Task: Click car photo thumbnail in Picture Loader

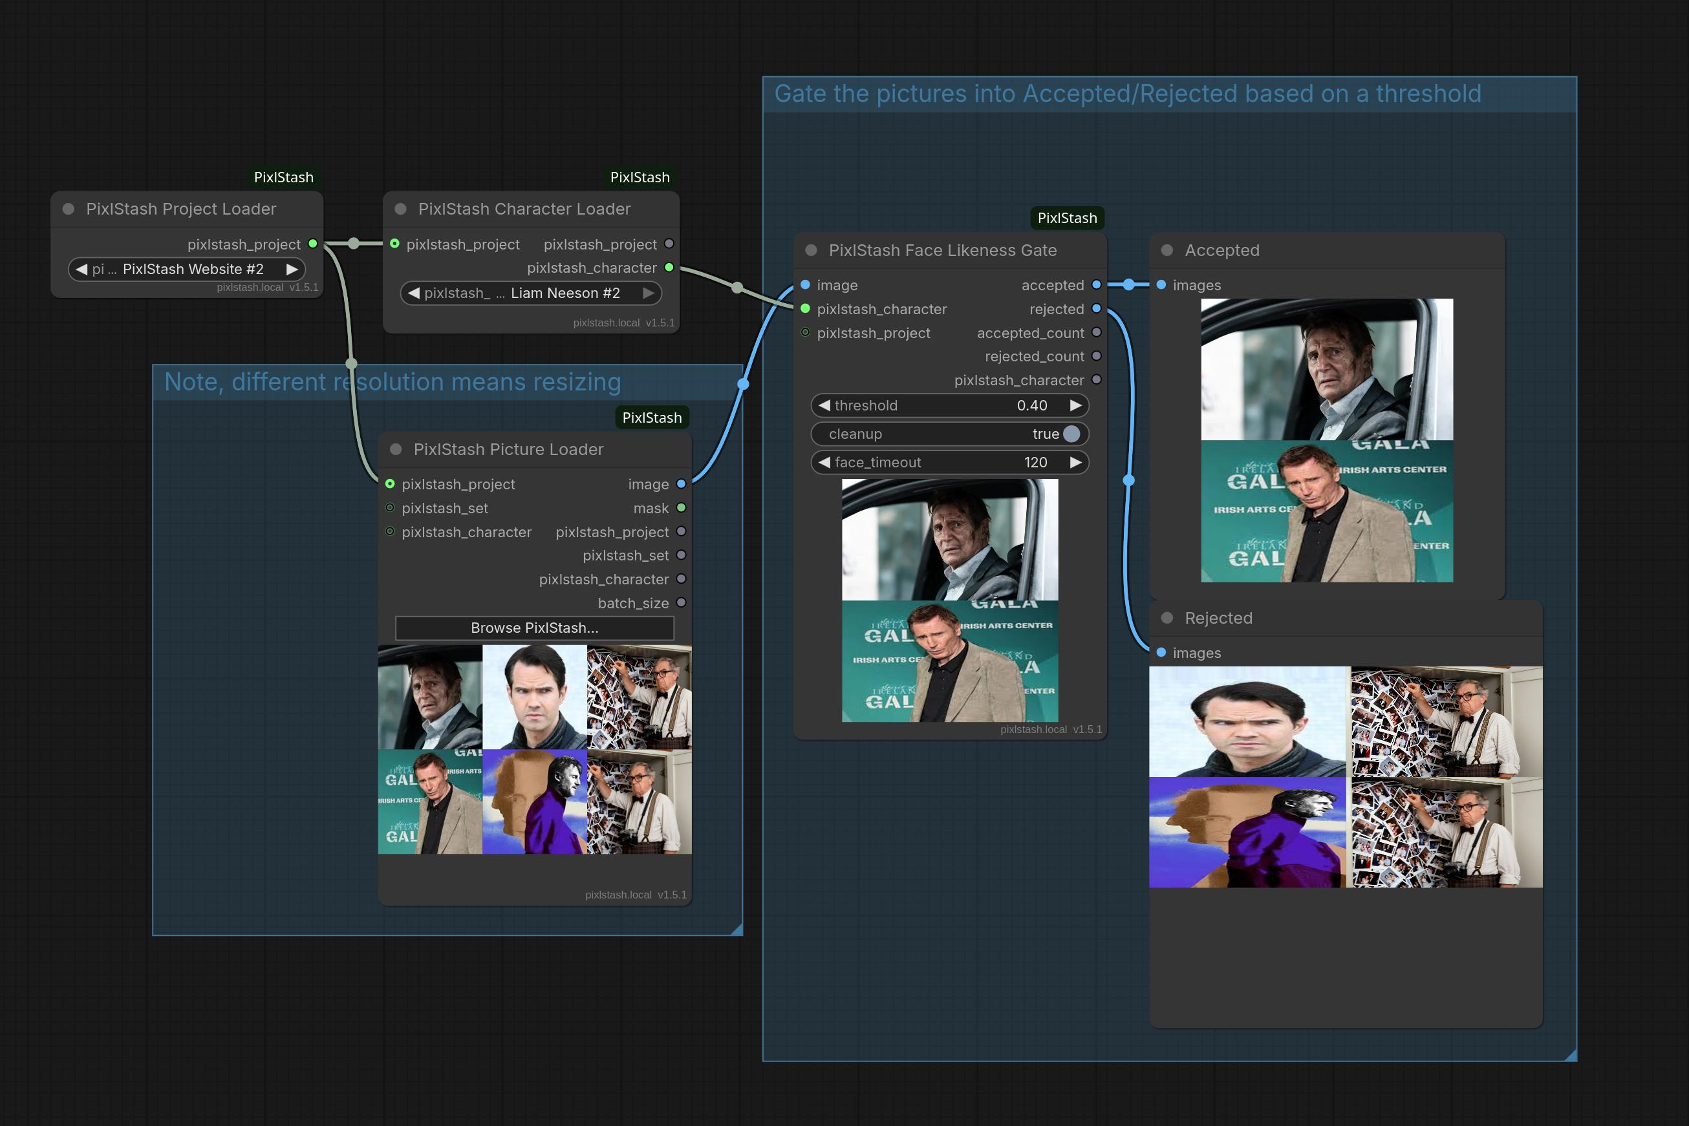Action: coord(430,697)
